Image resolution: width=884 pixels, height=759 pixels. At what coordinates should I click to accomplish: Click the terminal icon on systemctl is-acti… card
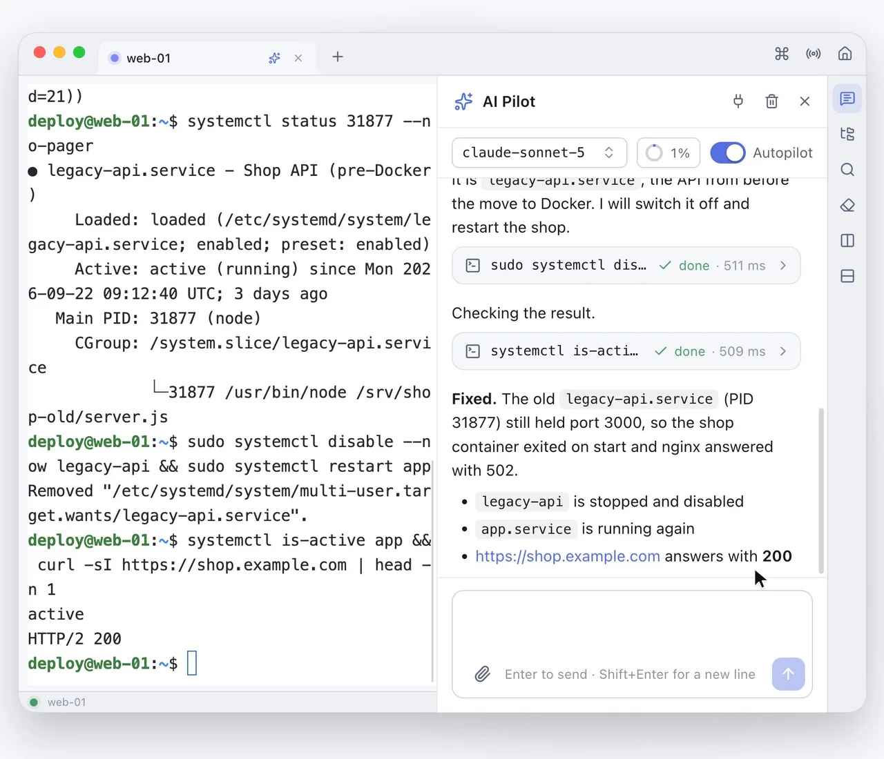473,351
